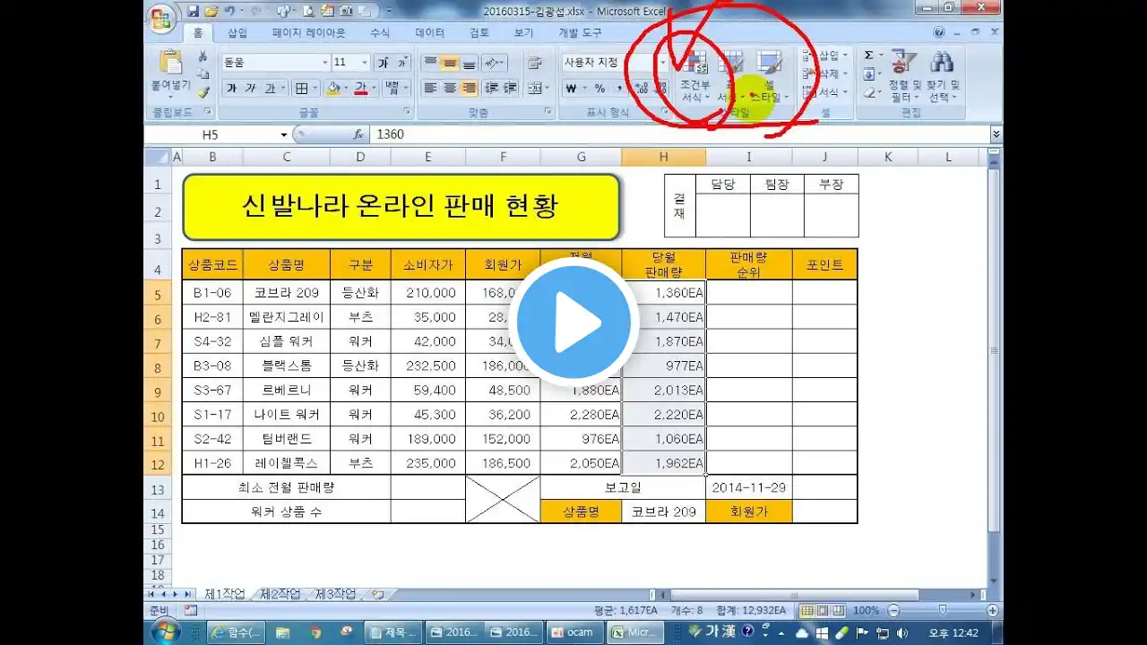Screen dimensions: 1147x645
Task: Expand the Name Box dropdown
Action: pyautogui.click(x=284, y=134)
